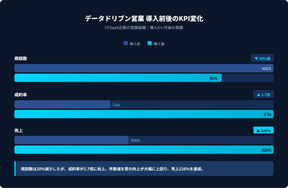The image size is (288, 188).
Task: Click the ▲226% badge
Action: point(263,130)
